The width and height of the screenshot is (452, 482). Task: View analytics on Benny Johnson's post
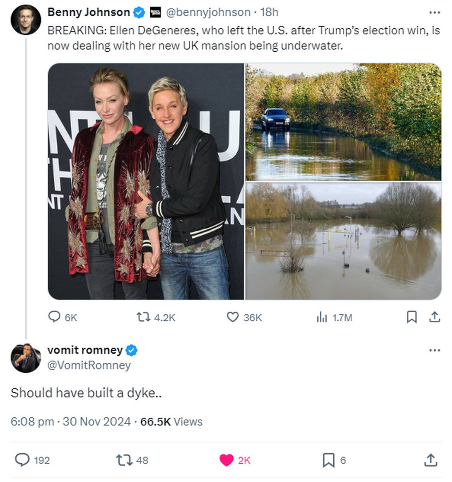click(322, 318)
